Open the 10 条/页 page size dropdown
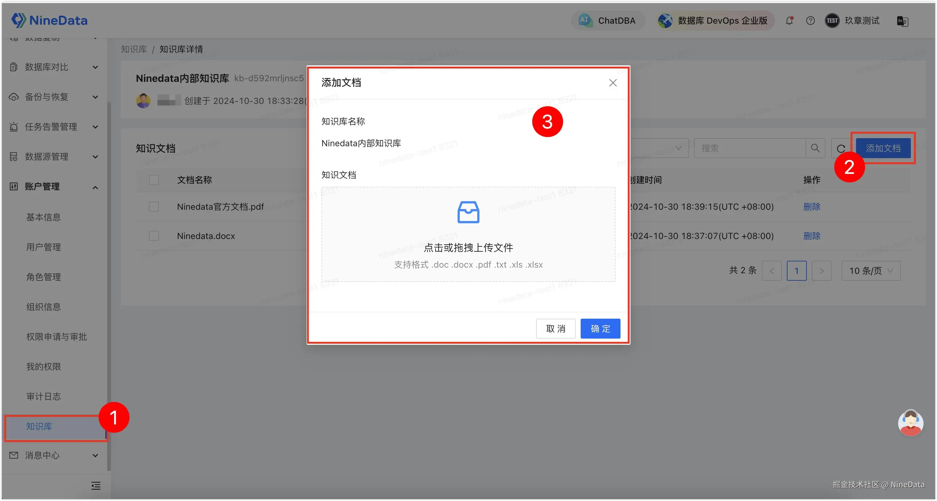This screenshot has height=501, width=937. 870,271
